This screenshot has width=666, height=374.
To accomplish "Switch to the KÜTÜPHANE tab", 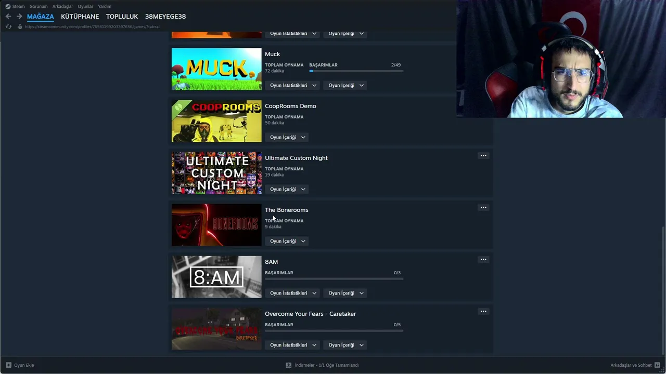I will tap(80, 17).
